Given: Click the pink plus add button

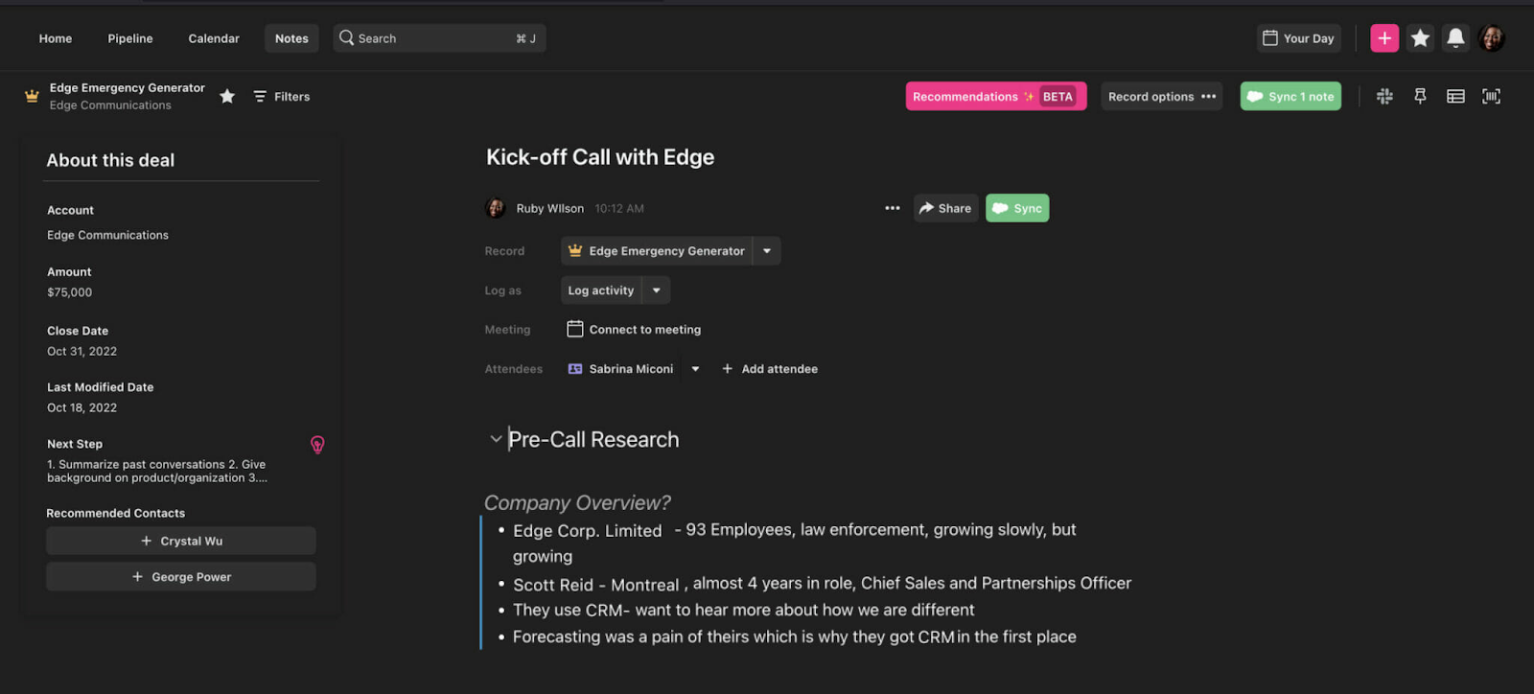Looking at the screenshot, I should (x=1384, y=38).
